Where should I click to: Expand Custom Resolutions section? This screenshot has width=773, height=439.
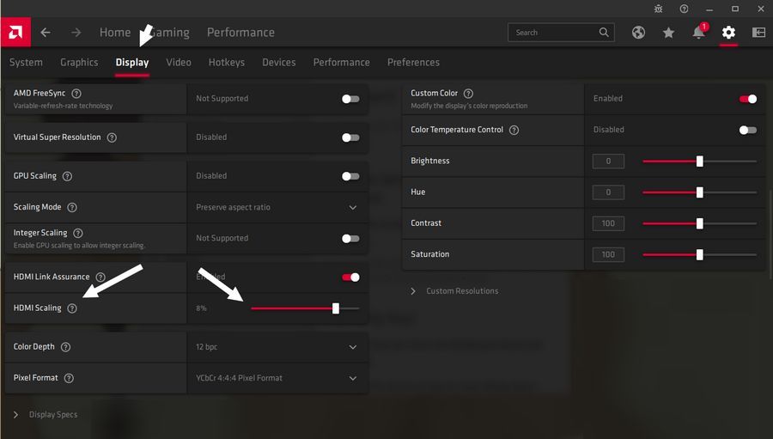454,291
